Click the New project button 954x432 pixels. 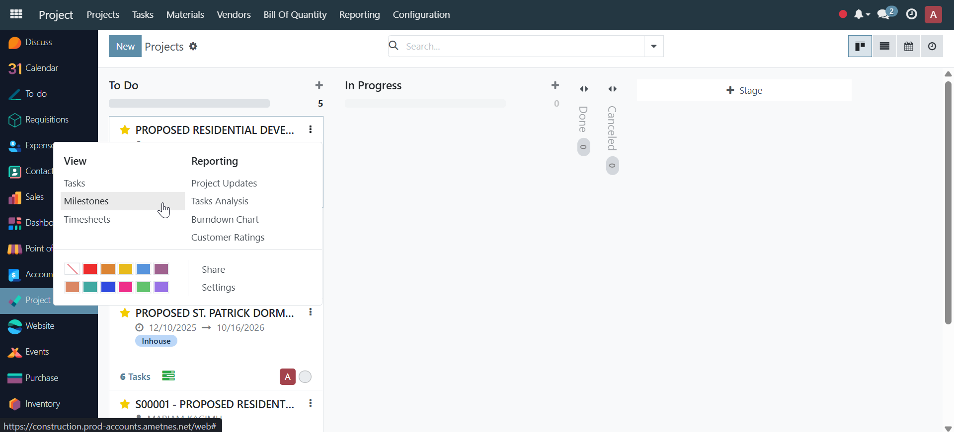click(x=125, y=46)
